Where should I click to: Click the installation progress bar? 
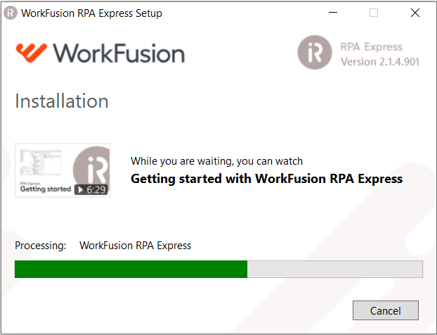(218, 269)
